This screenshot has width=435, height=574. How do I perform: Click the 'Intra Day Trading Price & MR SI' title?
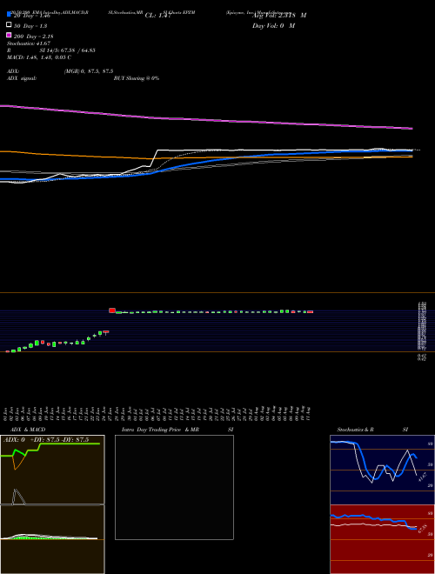pos(177,430)
